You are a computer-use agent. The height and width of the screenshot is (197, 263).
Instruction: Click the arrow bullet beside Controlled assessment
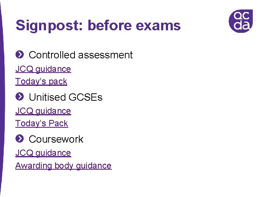coord(20,55)
